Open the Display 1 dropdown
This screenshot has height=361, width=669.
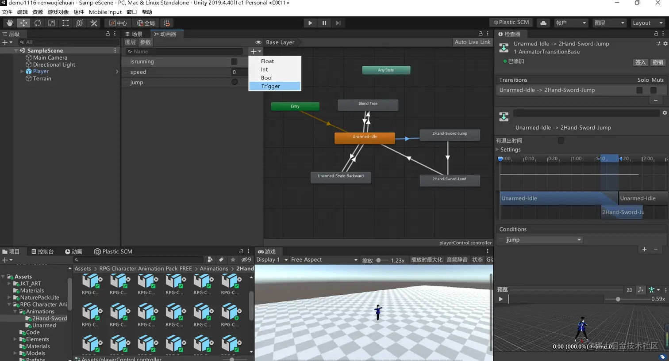click(272, 260)
